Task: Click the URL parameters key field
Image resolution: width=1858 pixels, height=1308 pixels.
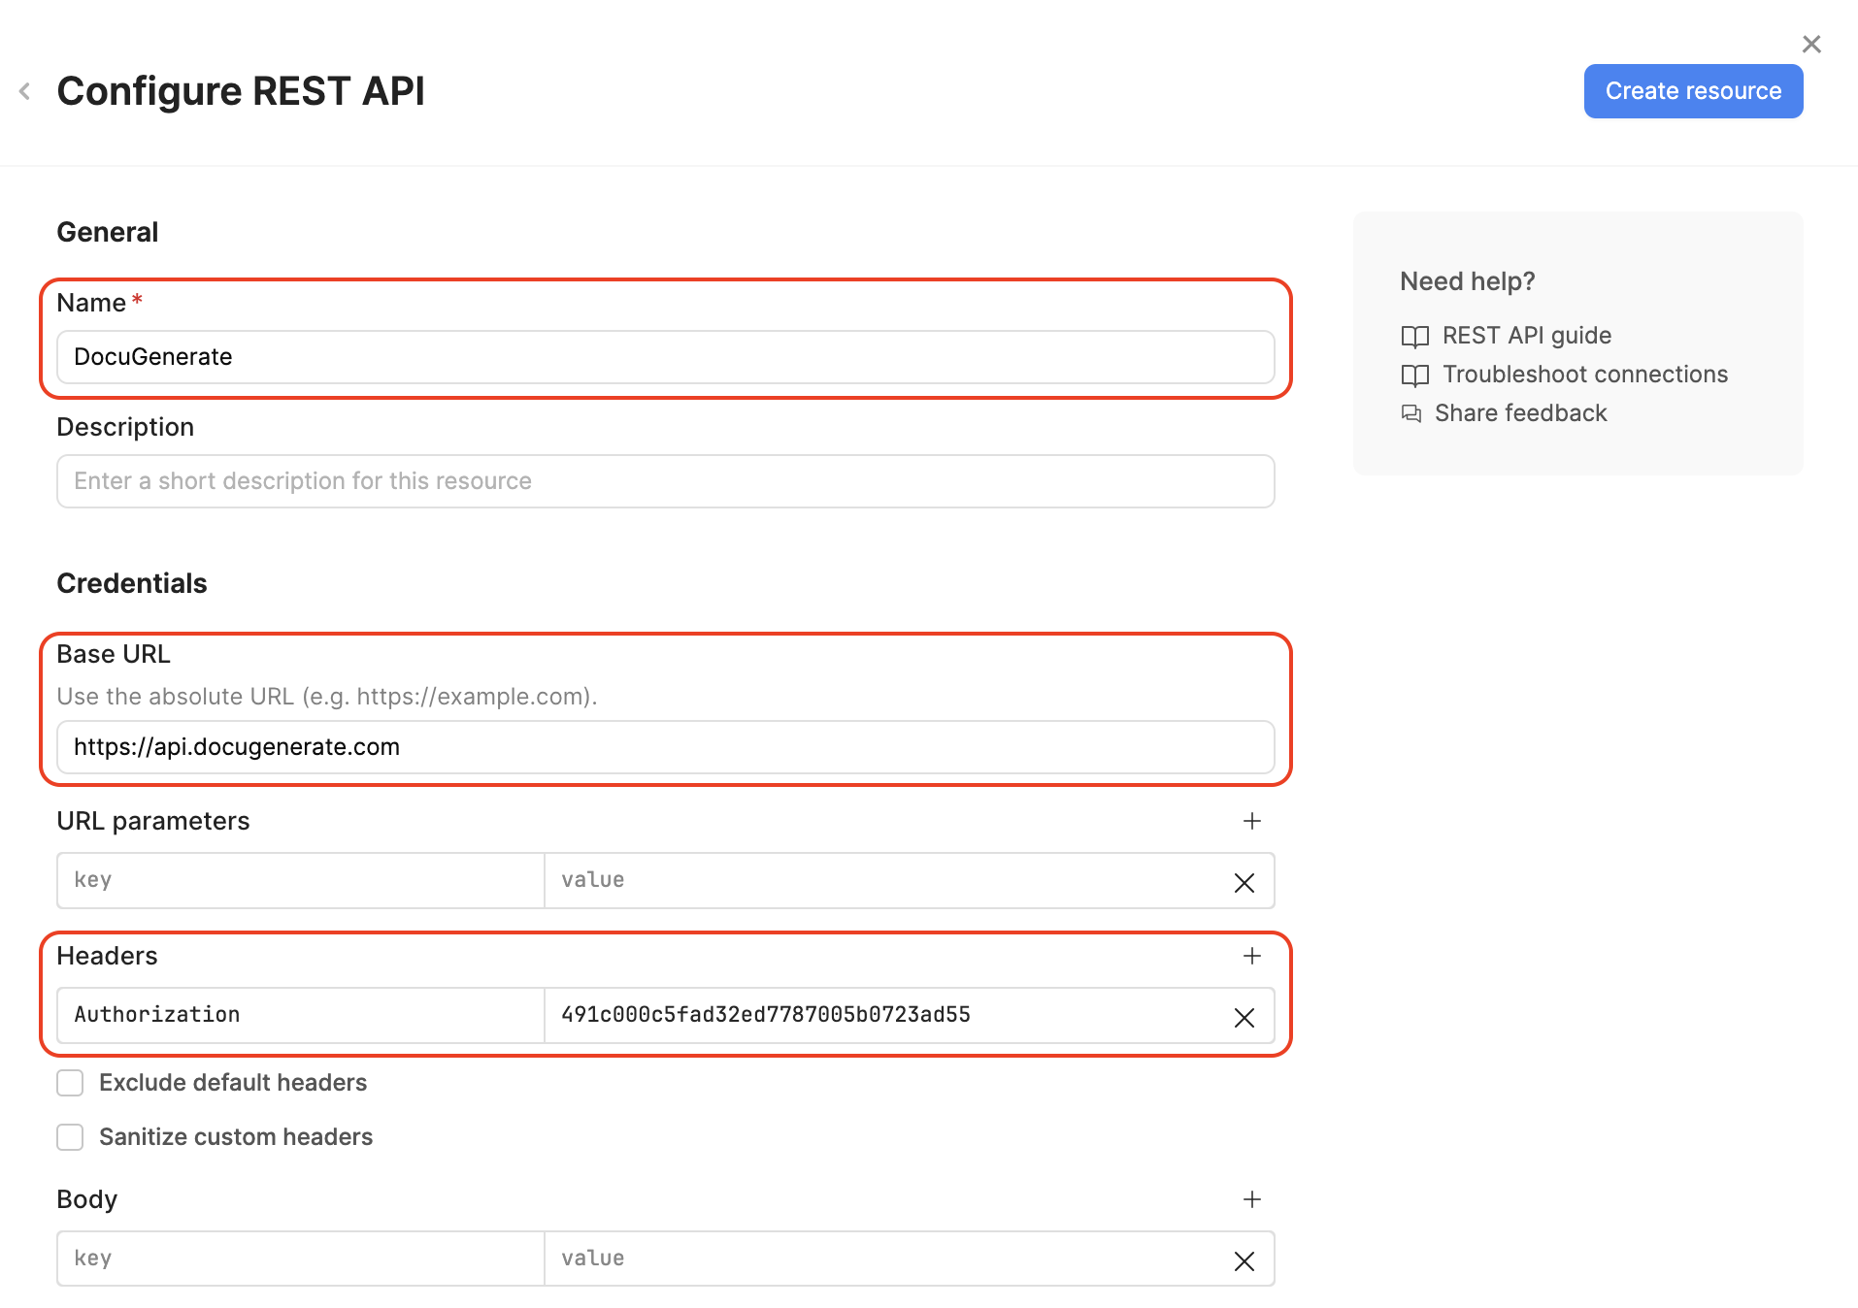Action: coord(300,880)
